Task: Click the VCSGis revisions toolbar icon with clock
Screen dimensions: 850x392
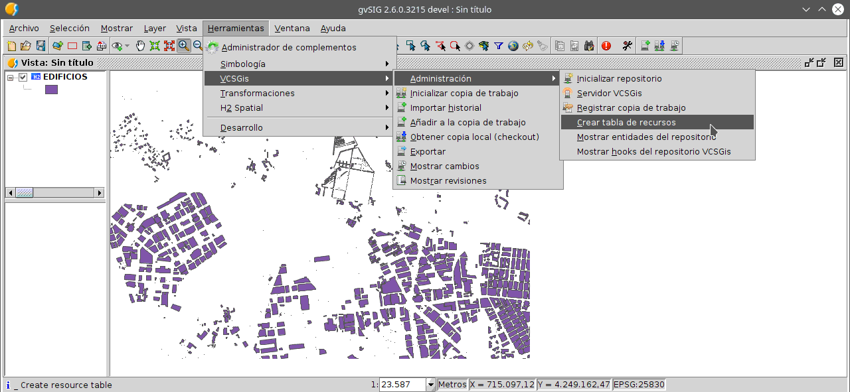Action: pyautogui.click(x=674, y=46)
